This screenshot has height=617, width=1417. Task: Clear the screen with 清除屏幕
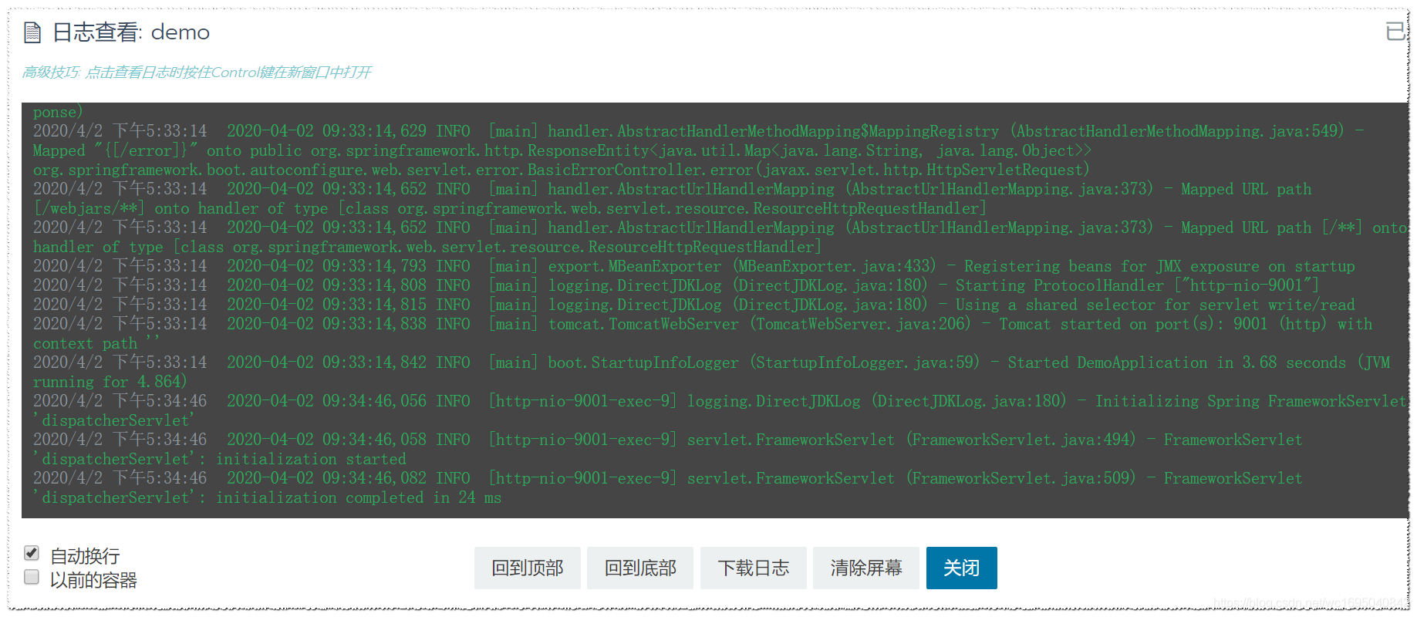[866, 568]
